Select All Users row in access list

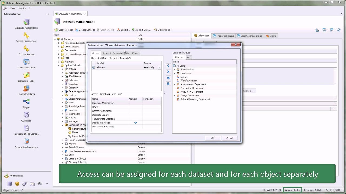click(126, 67)
